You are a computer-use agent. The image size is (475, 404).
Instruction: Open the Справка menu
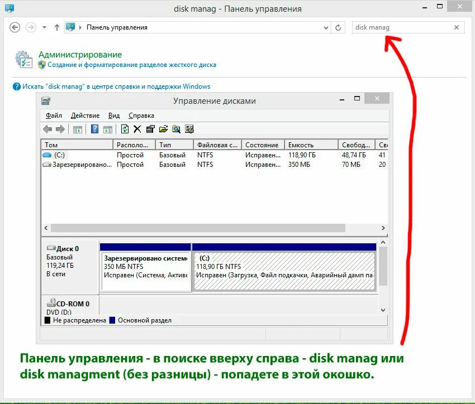point(141,116)
